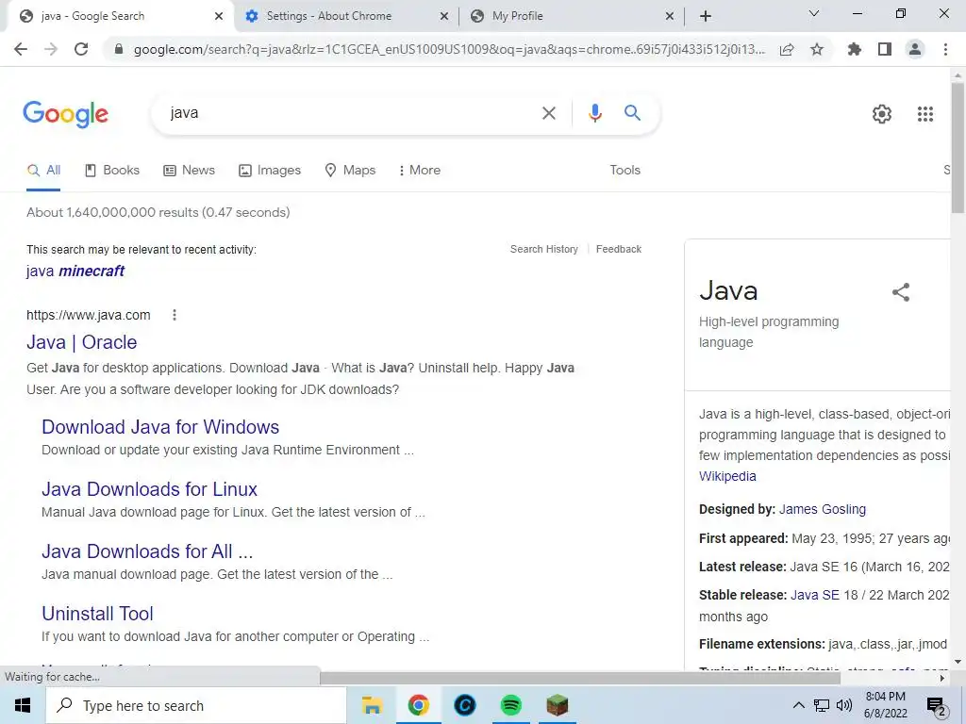Image resolution: width=966 pixels, height=724 pixels.
Task: Select the All results tab
Action: pos(43,170)
